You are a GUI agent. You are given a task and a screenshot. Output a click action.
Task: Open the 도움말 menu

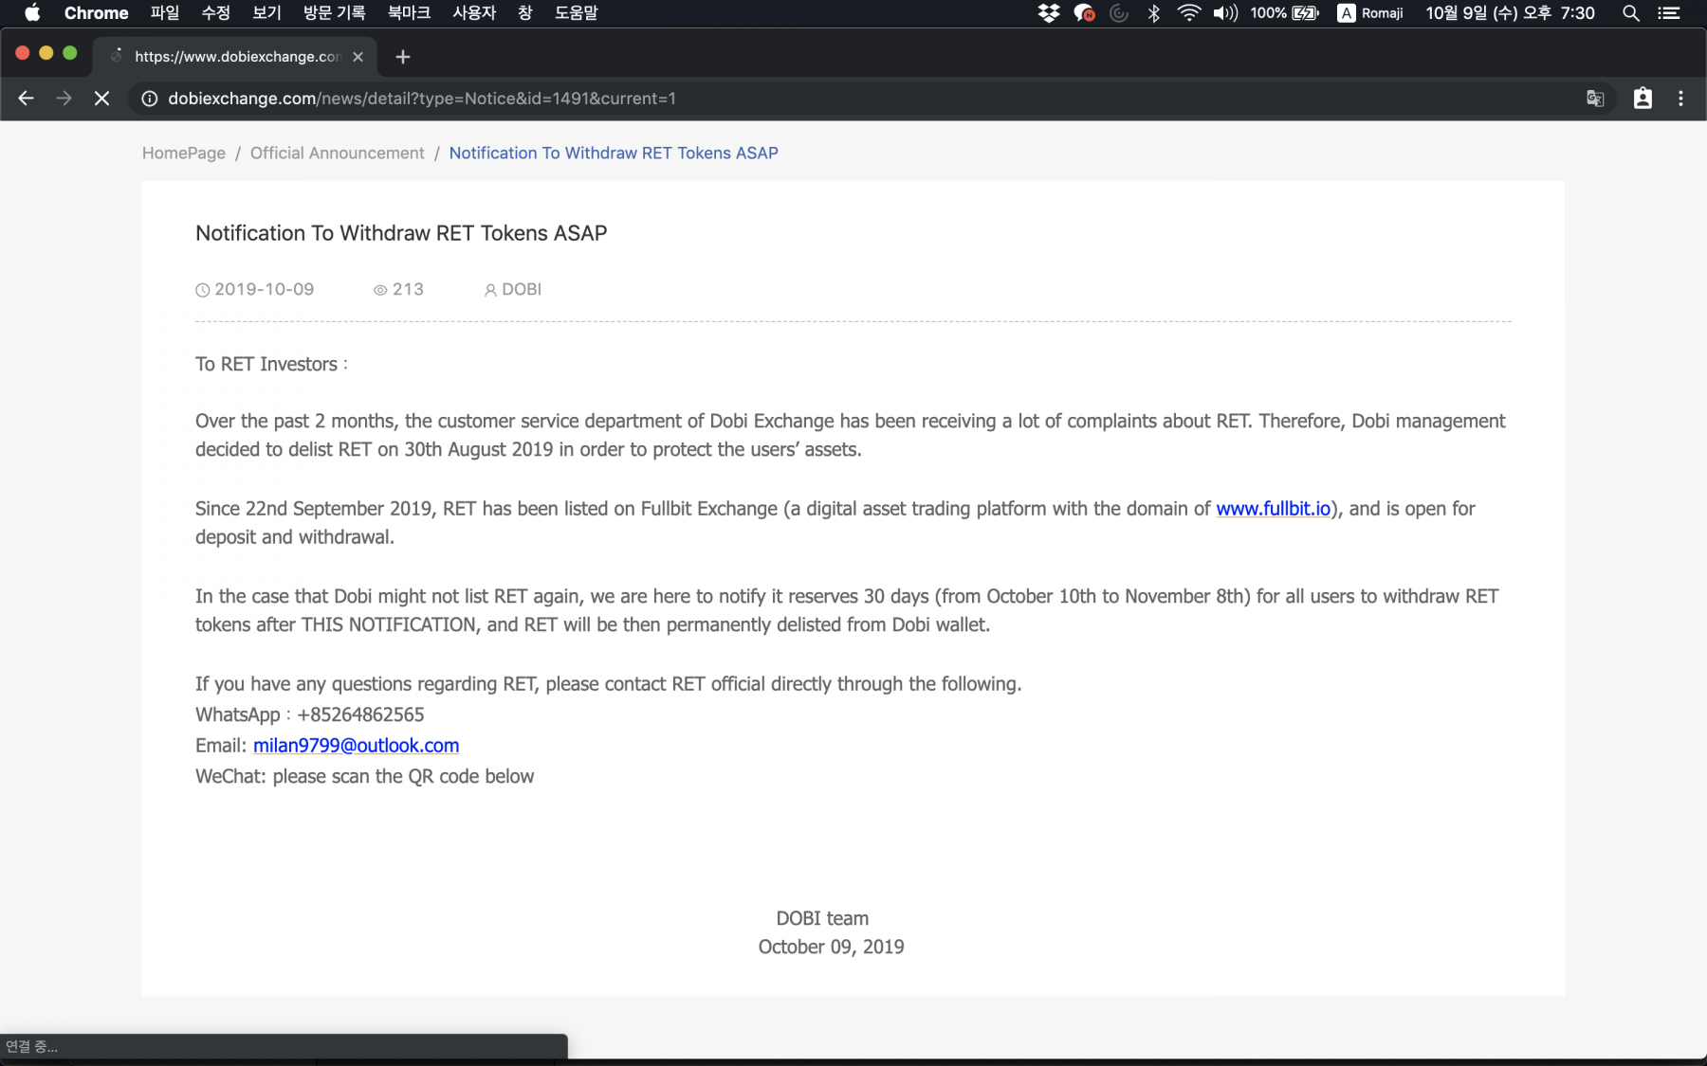point(577,13)
